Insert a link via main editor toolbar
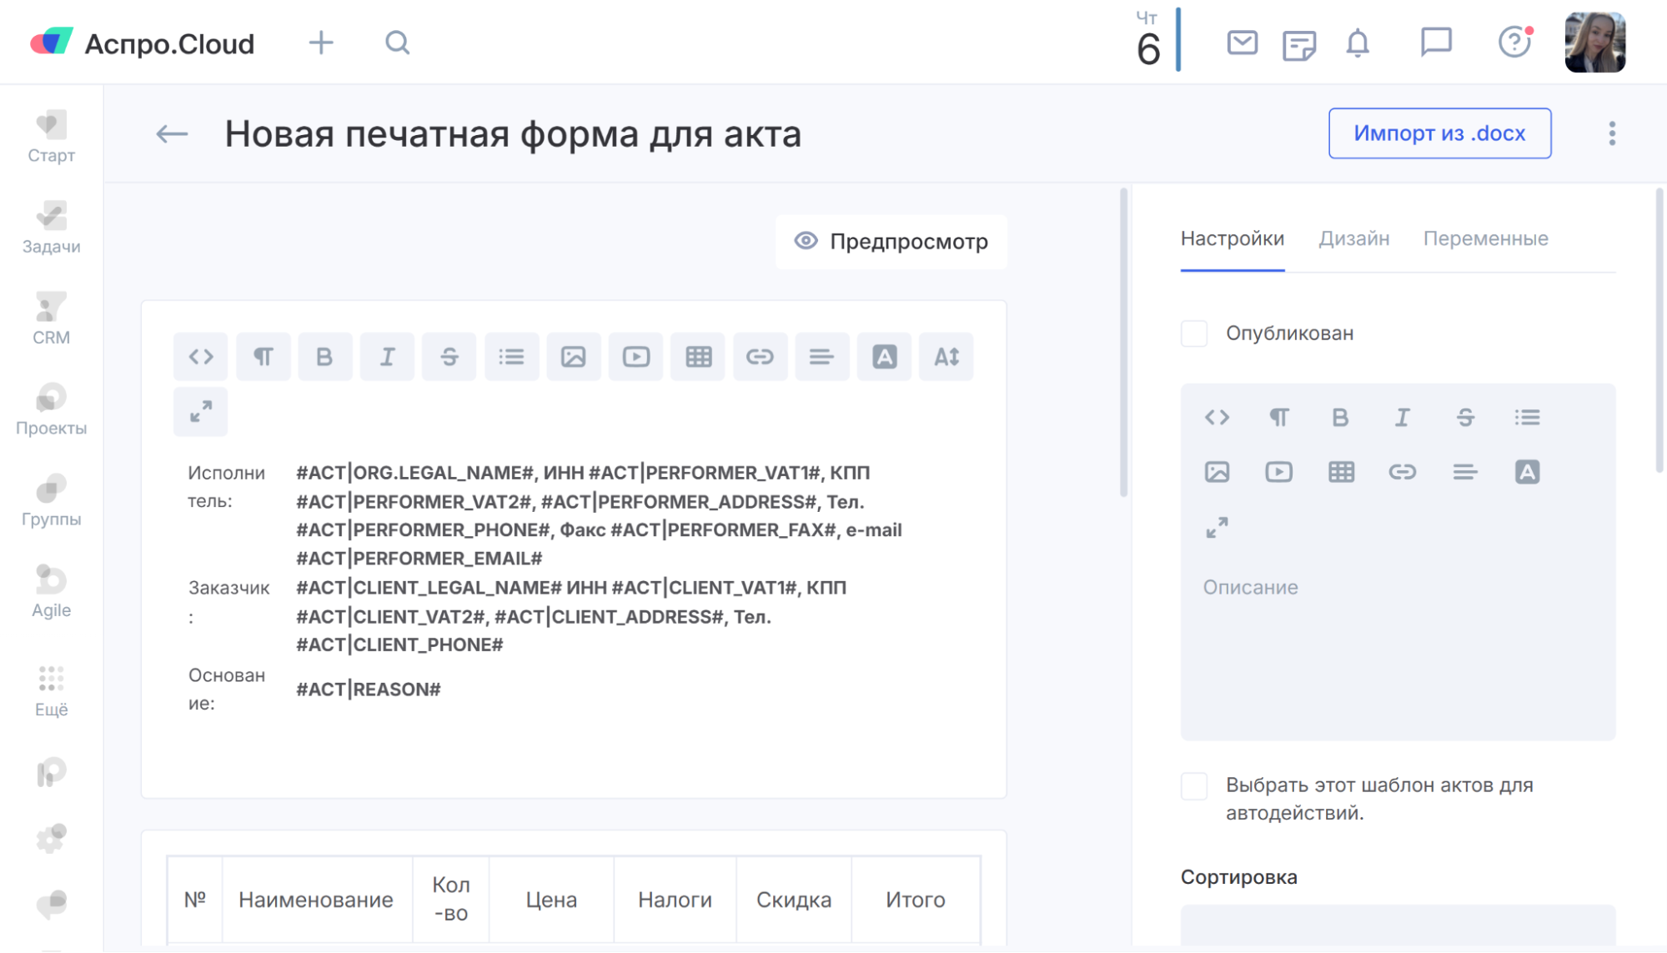This screenshot has width=1667, height=953. point(760,357)
